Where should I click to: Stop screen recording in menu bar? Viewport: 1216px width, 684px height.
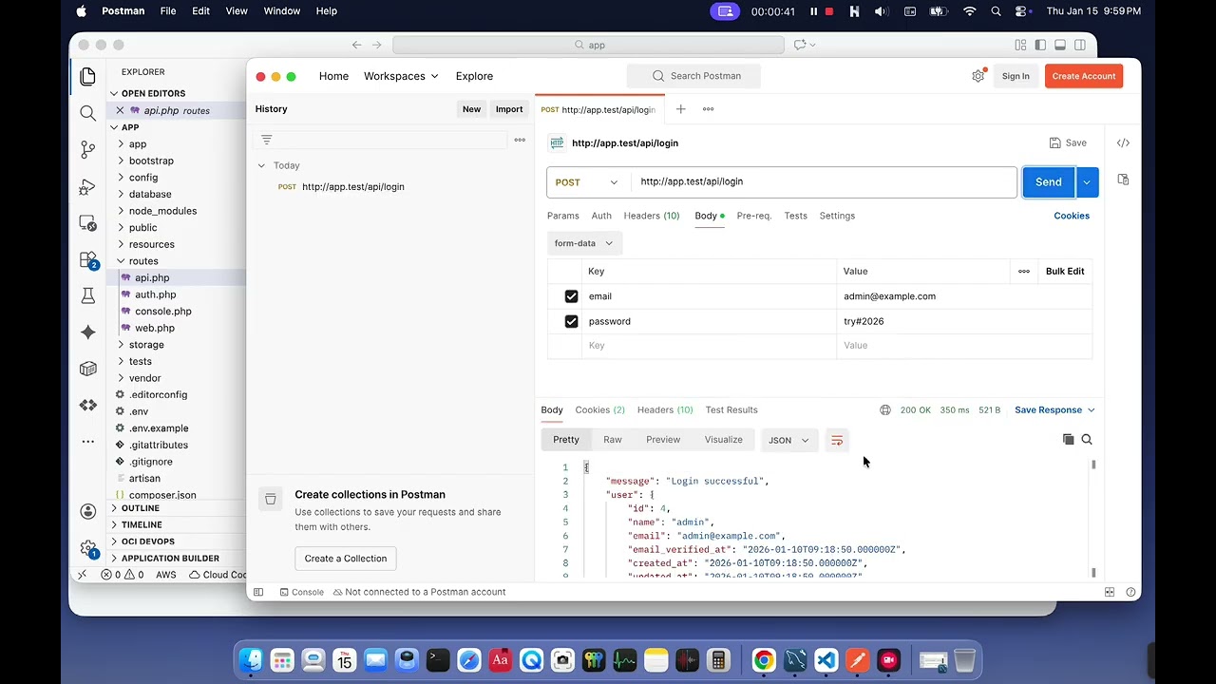[x=829, y=11]
